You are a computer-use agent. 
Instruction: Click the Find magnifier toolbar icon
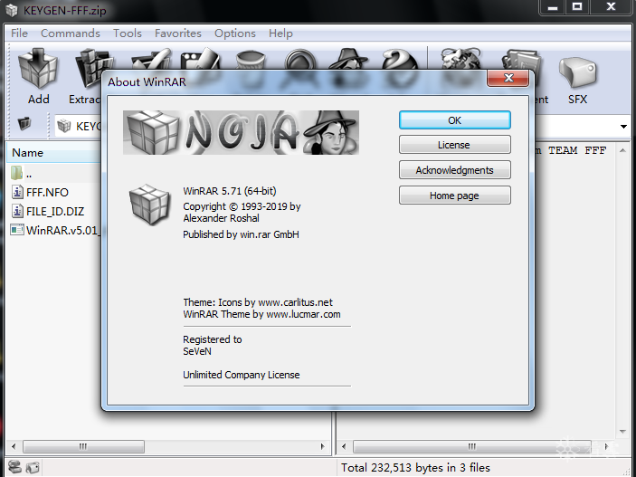300,60
